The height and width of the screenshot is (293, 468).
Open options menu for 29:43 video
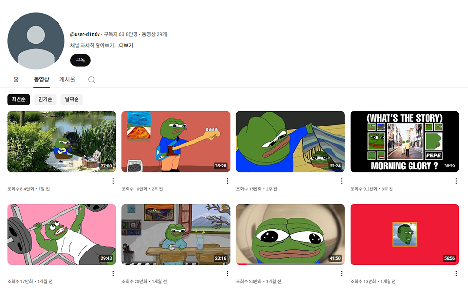pos(113,273)
